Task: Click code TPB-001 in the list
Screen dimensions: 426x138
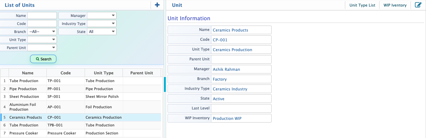Action: 55,125
